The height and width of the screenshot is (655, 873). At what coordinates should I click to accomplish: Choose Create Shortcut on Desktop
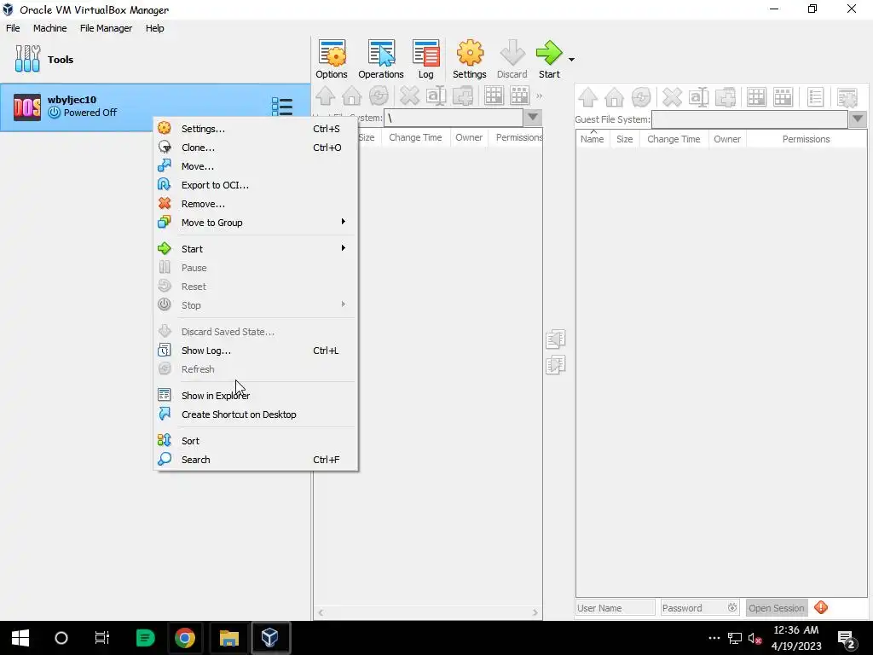click(256, 414)
